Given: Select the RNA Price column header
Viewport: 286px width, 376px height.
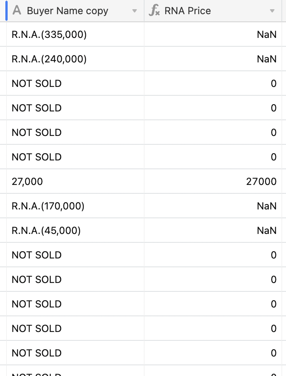Looking at the screenshot, I should point(213,11).
